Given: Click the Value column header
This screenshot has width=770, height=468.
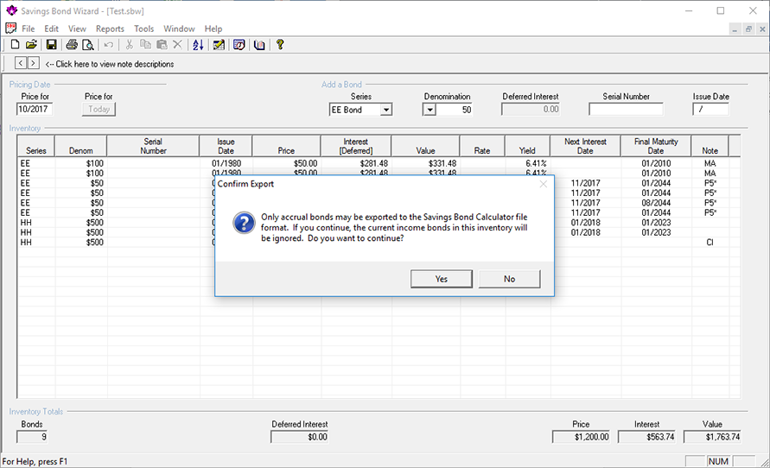Looking at the screenshot, I should click(x=426, y=146).
